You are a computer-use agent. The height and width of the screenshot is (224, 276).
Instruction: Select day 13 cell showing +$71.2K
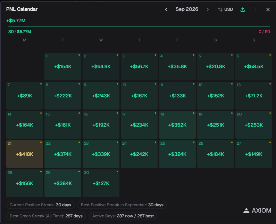coord(254,96)
